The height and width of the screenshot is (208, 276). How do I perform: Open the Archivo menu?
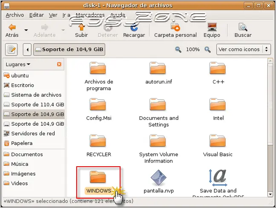click(15, 15)
